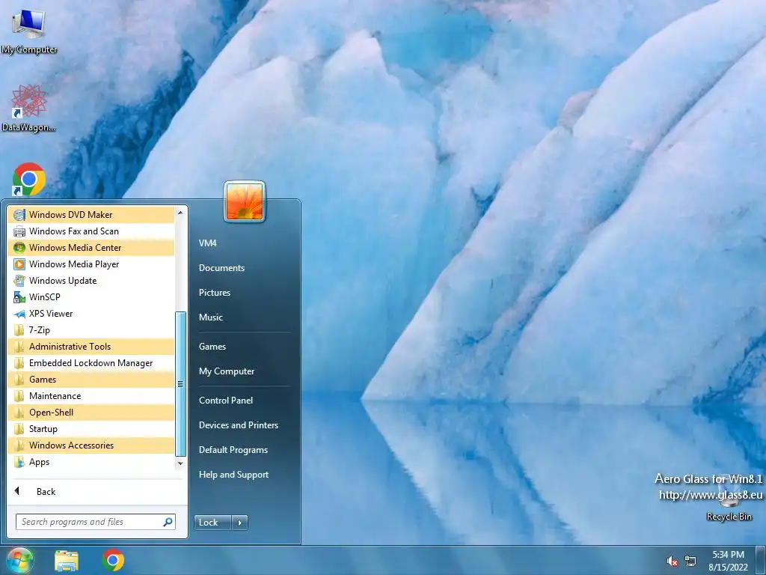
Task: Start Windows Media Player
Action: [91, 264]
